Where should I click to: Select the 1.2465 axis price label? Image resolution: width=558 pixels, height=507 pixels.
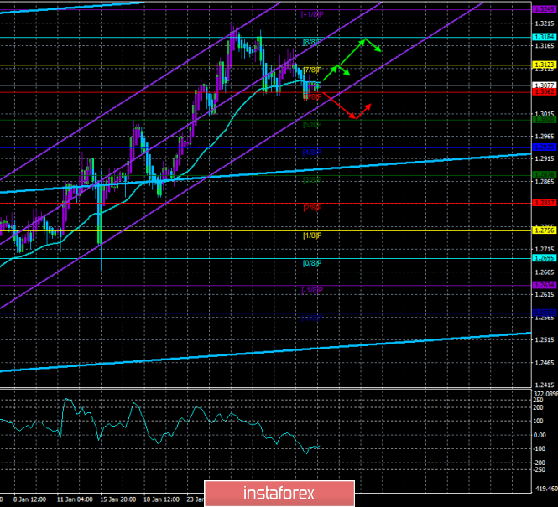[x=545, y=363]
